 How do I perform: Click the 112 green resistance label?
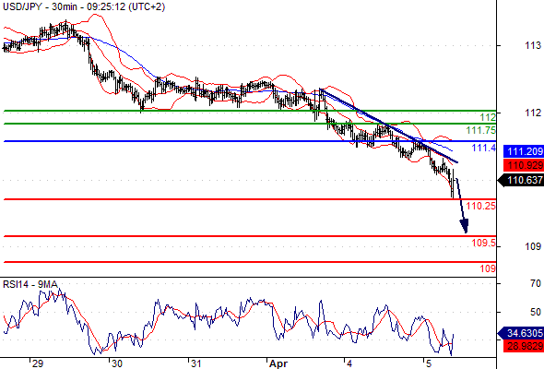488,117
